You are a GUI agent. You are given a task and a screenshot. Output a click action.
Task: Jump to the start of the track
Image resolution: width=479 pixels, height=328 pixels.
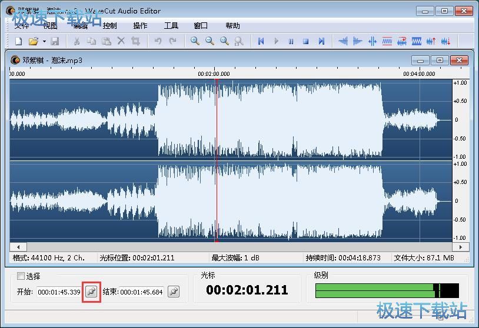[x=261, y=41]
